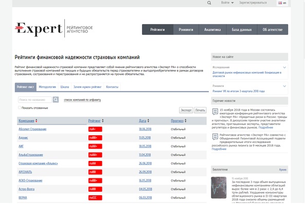Open the bulletin chart thumbnail

tap(219, 188)
